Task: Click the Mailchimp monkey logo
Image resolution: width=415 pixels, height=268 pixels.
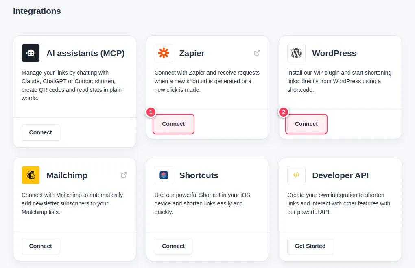Action: pyautogui.click(x=31, y=175)
